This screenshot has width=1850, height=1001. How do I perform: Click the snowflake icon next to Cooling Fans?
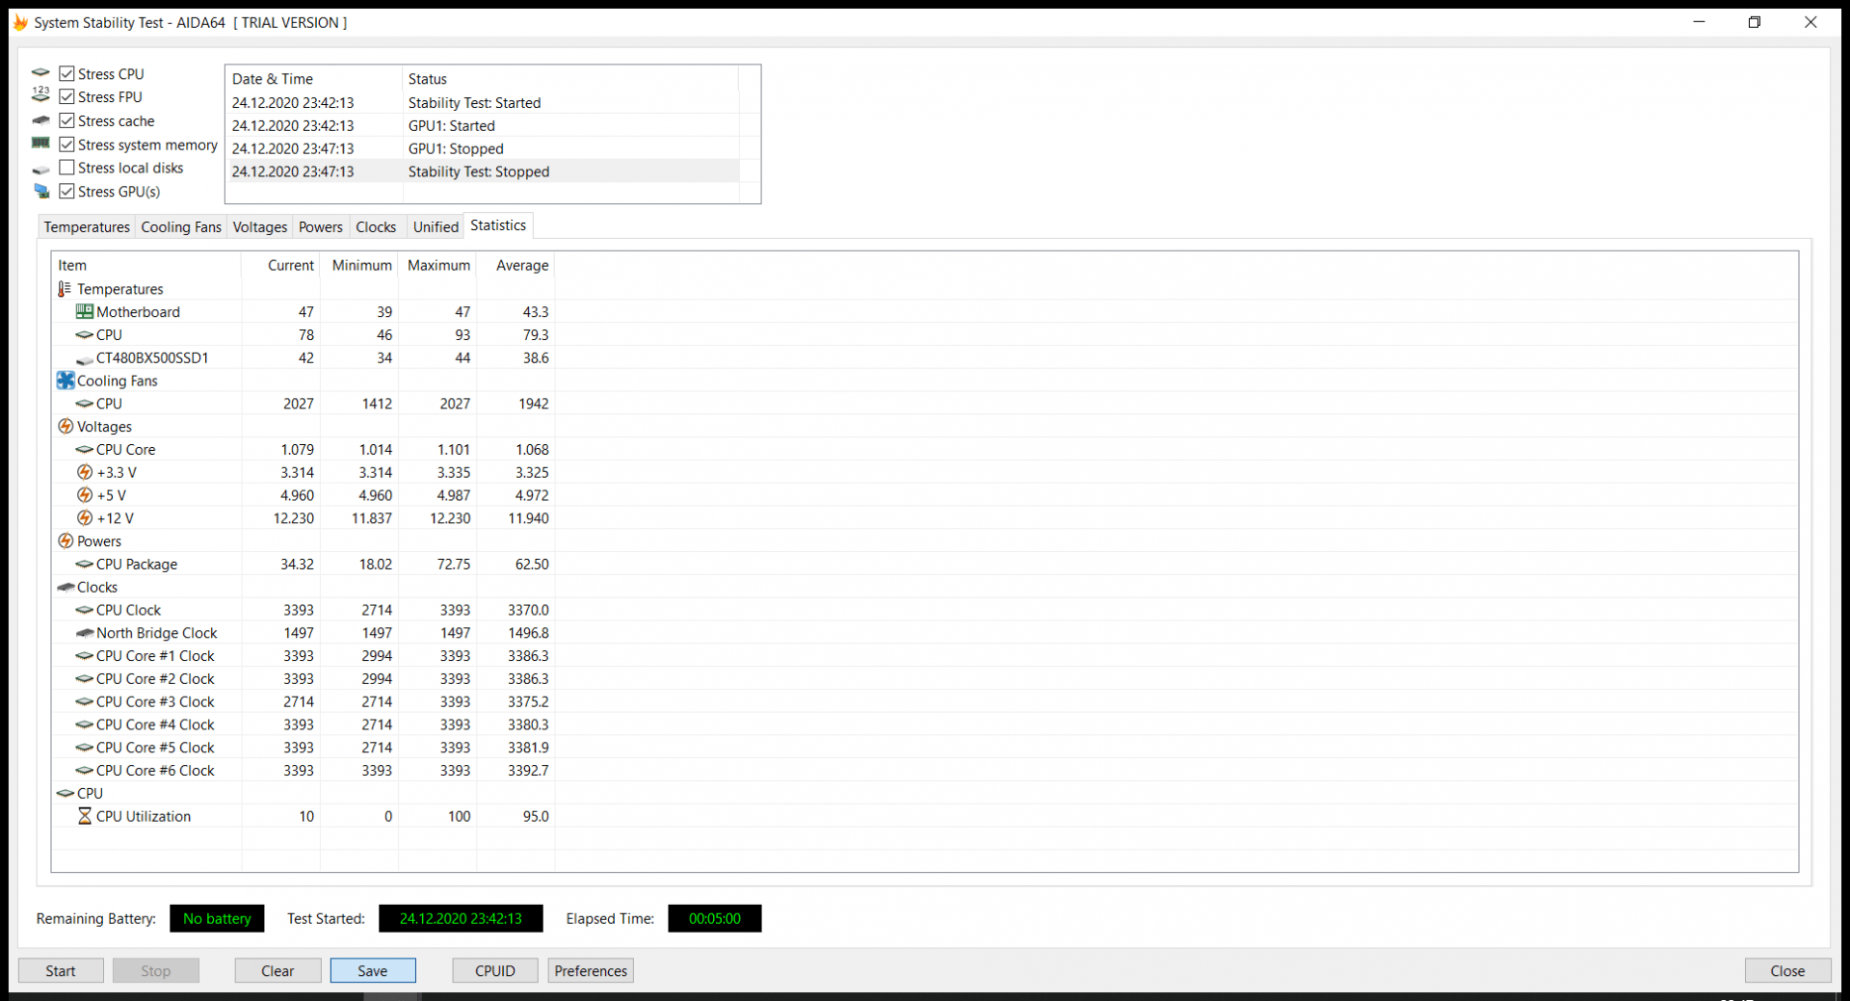click(65, 380)
